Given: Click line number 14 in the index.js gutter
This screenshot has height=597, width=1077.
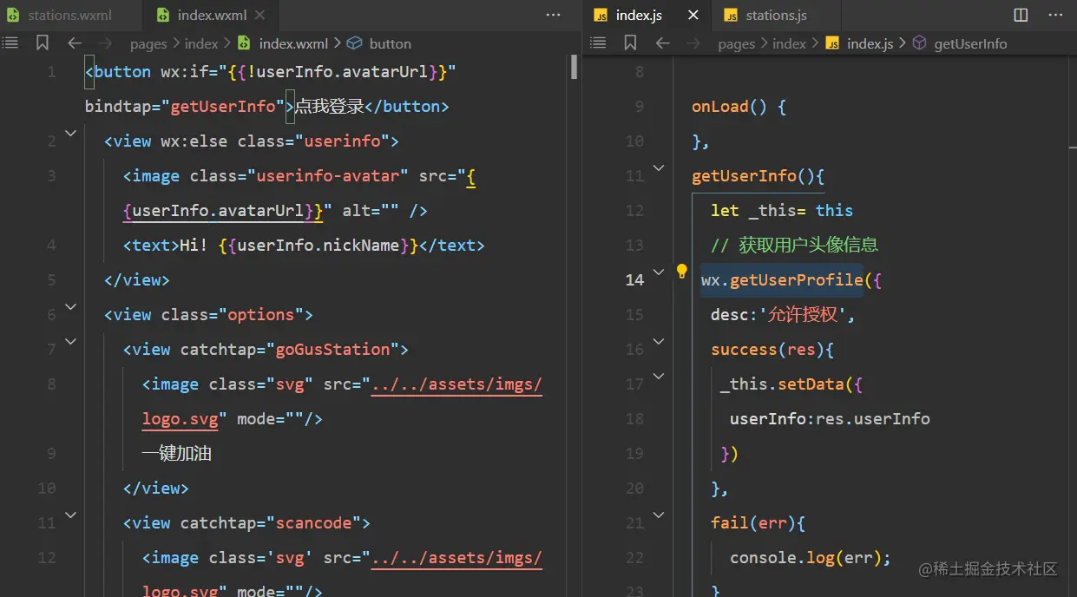Looking at the screenshot, I should (635, 279).
